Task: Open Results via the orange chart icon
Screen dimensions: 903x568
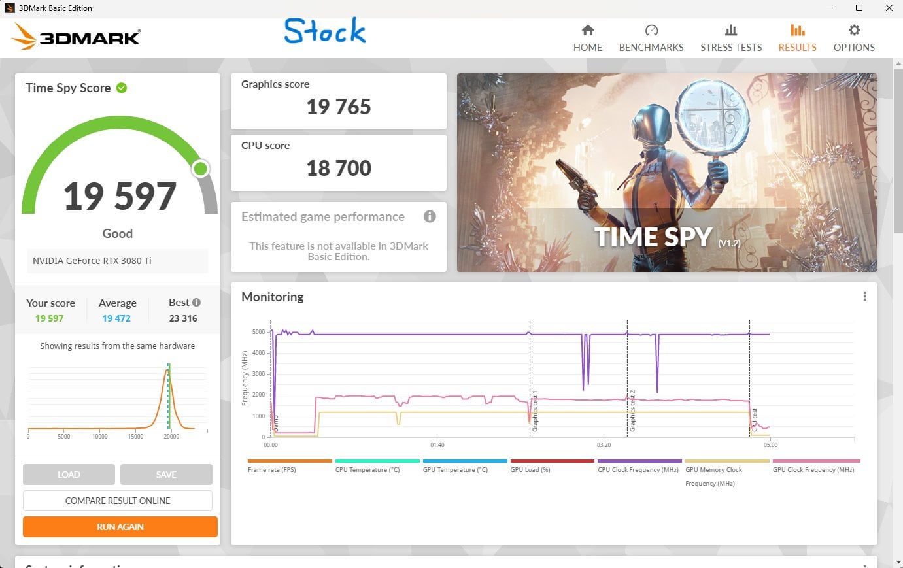Action: pos(797,30)
